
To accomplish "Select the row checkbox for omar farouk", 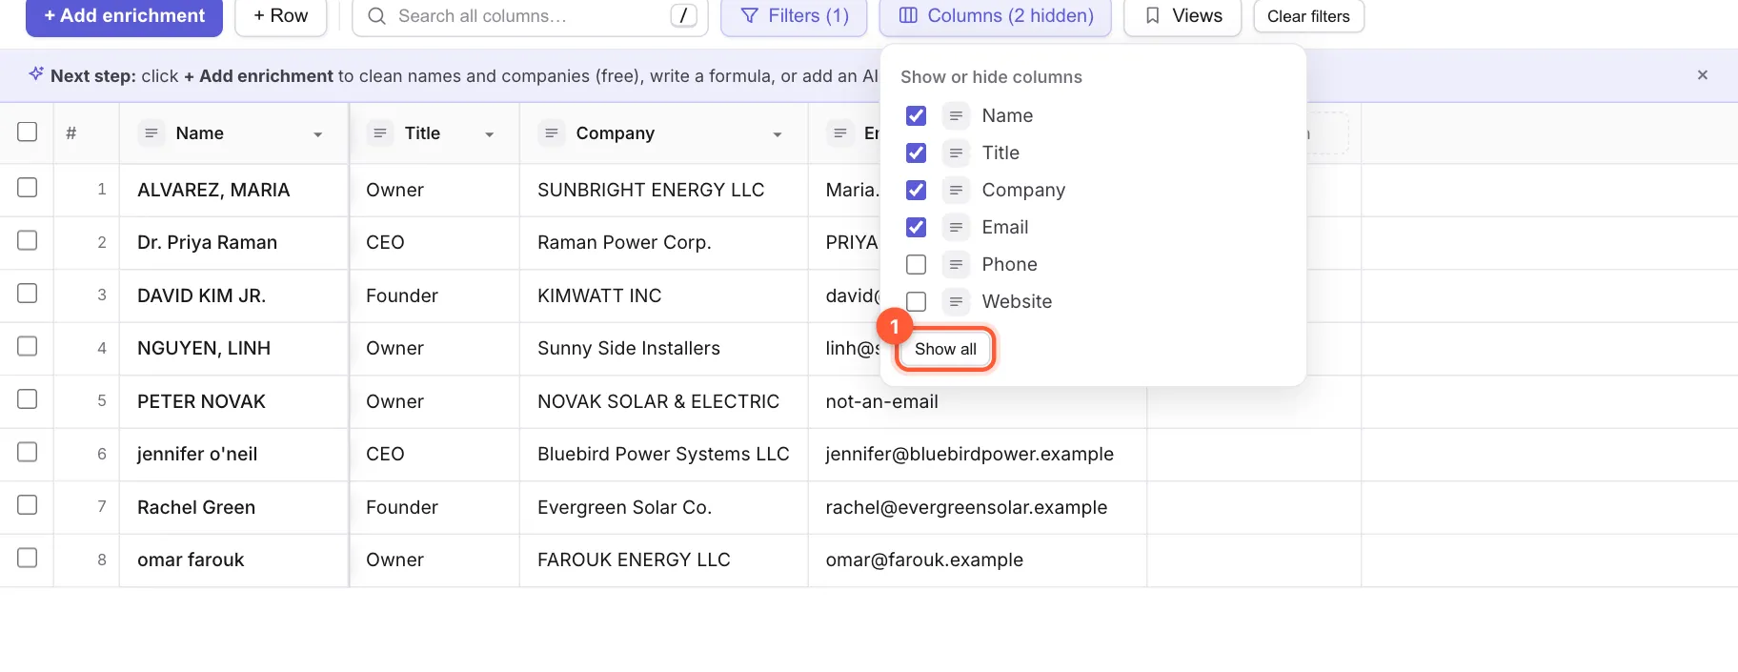I will pyautogui.click(x=28, y=558).
